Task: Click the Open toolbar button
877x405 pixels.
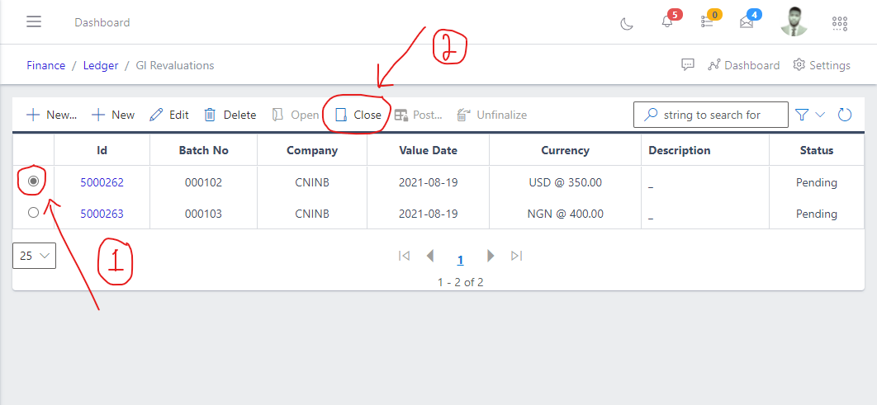Action: 296,115
